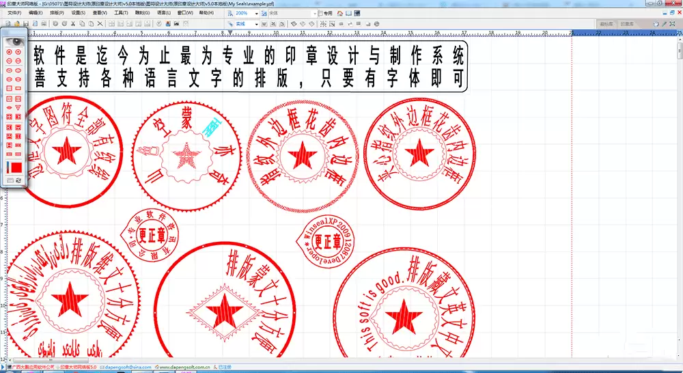
Task: Open the 雕刻(G) menu
Action: [x=143, y=13]
